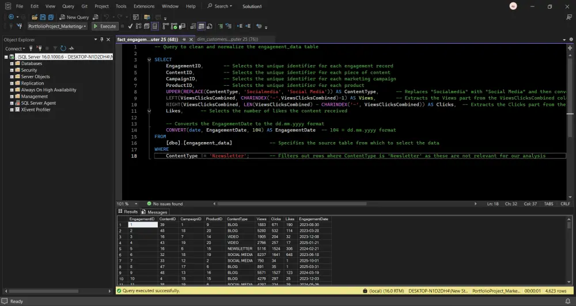Open the Query menu

point(67,6)
